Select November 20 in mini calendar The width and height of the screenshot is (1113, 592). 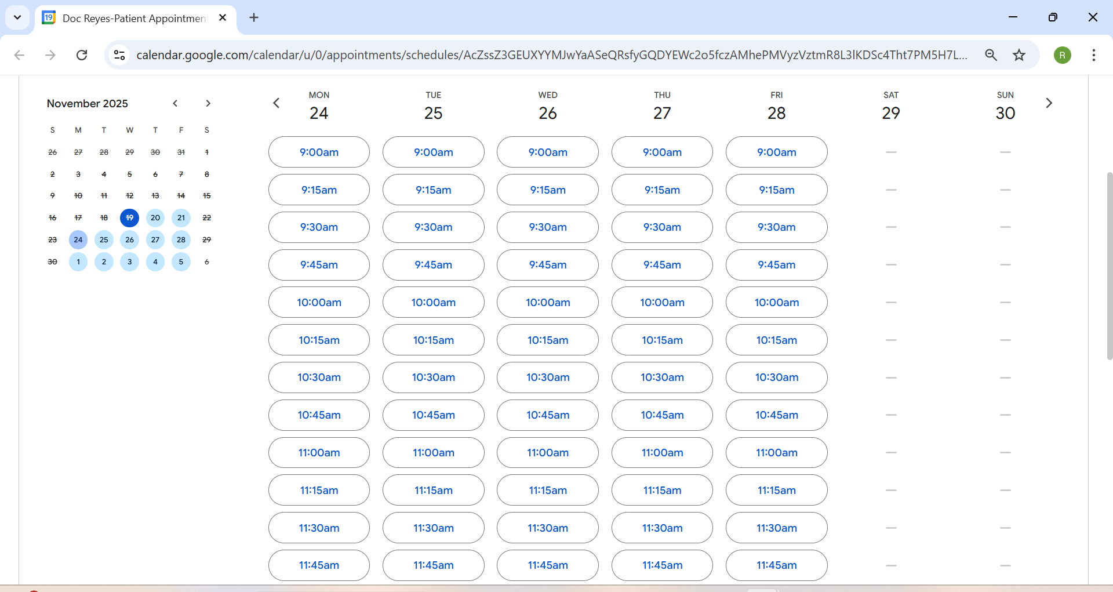(x=155, y=218)
